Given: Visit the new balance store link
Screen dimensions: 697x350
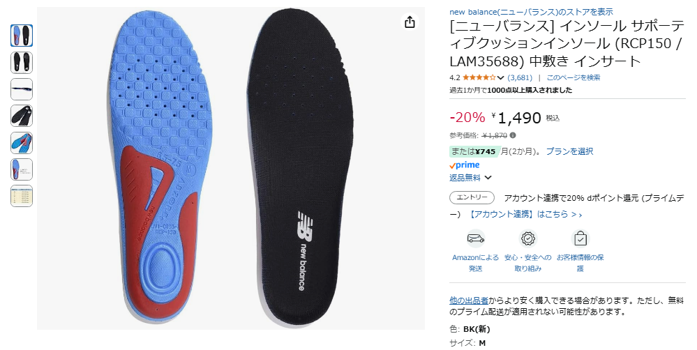Looking at the screenshot, I should coord(531,12).
